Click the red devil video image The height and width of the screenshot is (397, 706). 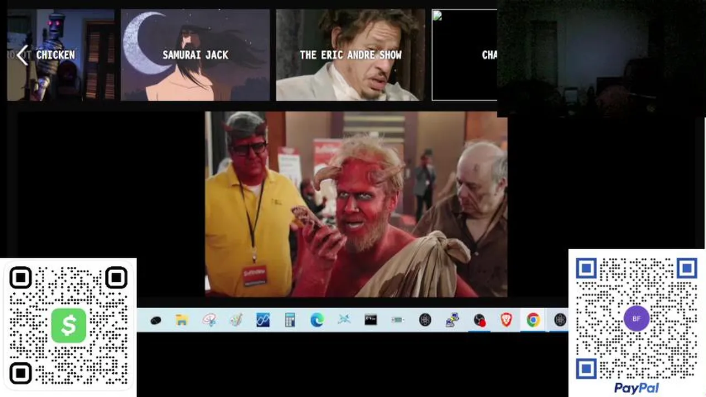pyautogui.click(x=356, y=204)
